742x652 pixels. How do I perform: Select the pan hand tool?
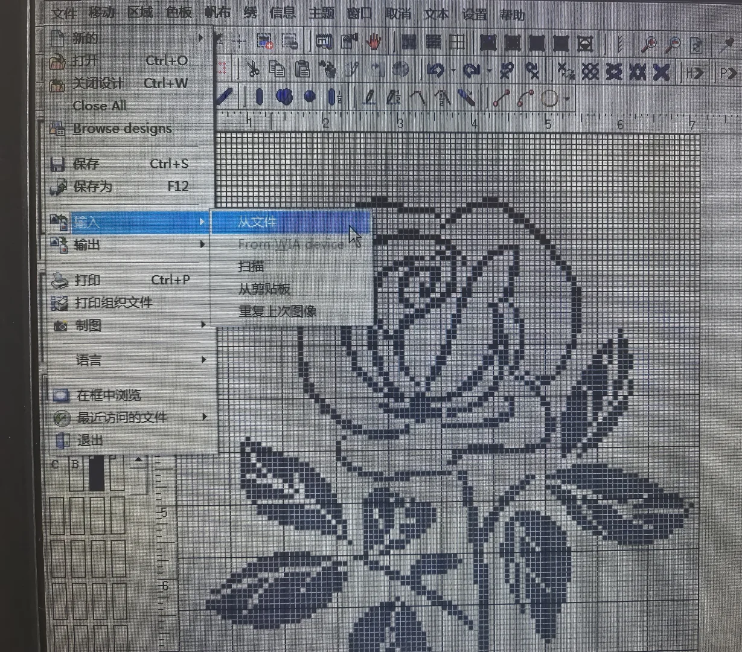point(374,42)
